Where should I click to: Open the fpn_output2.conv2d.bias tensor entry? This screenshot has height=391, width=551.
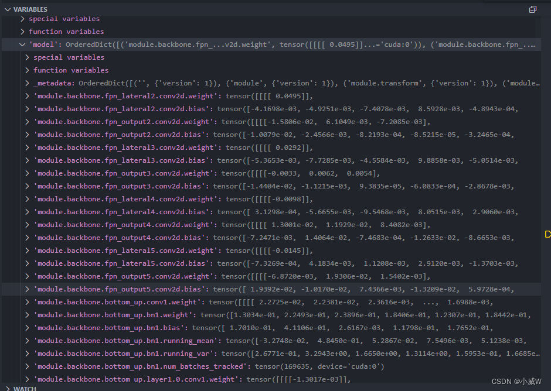pyautogui.click(x=271, y=135)
